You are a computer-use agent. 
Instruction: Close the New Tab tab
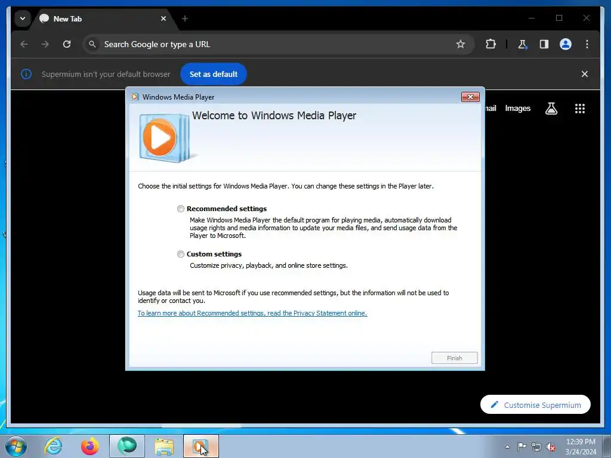[x=163, y=18]
